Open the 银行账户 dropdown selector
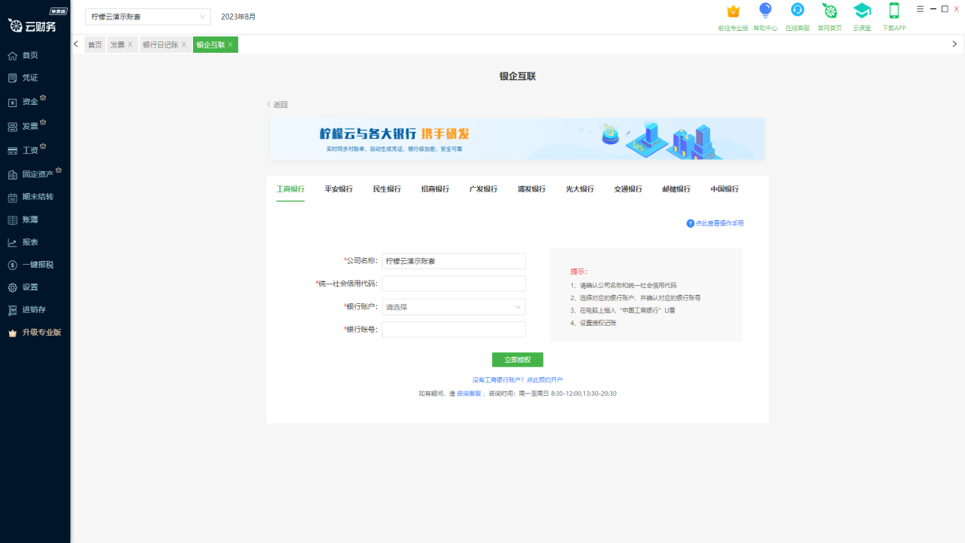This screenshot has width=965, height=543. [453, 307]
